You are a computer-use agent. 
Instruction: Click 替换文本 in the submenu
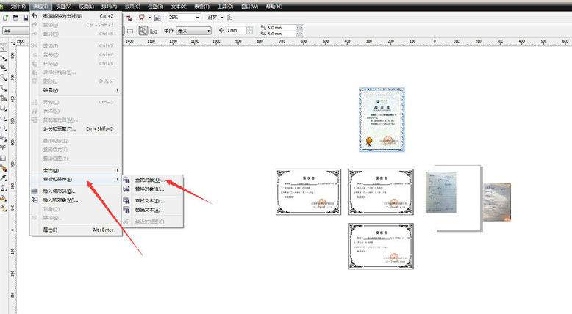[149, 210]
